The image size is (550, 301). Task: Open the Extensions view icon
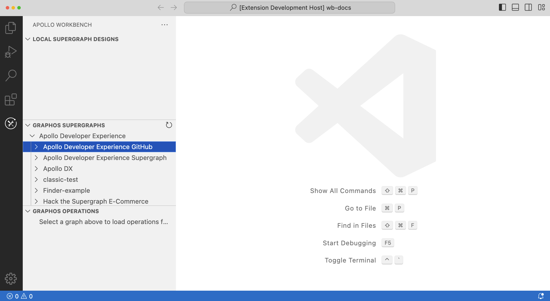[11, 99]
